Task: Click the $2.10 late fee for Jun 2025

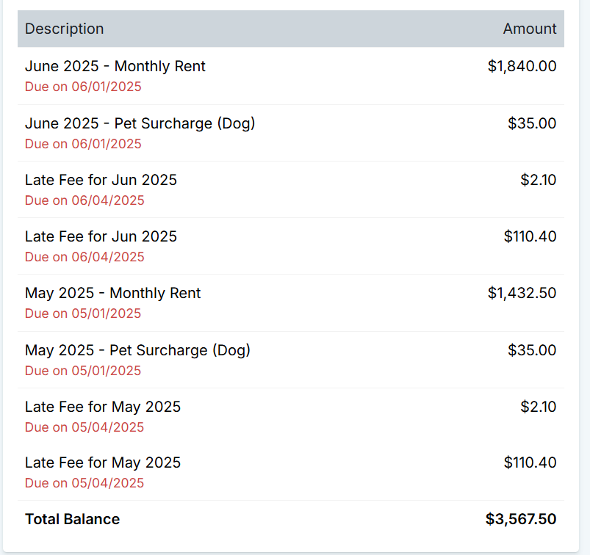Action: point(538,180)
